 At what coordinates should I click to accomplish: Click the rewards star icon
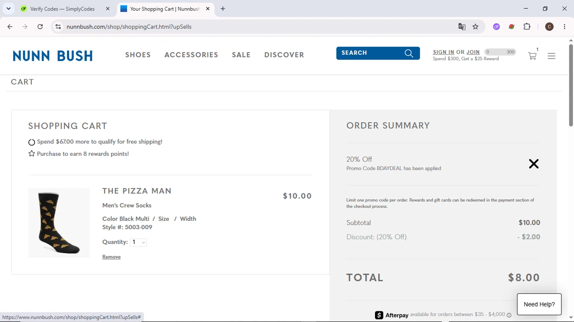32,154
